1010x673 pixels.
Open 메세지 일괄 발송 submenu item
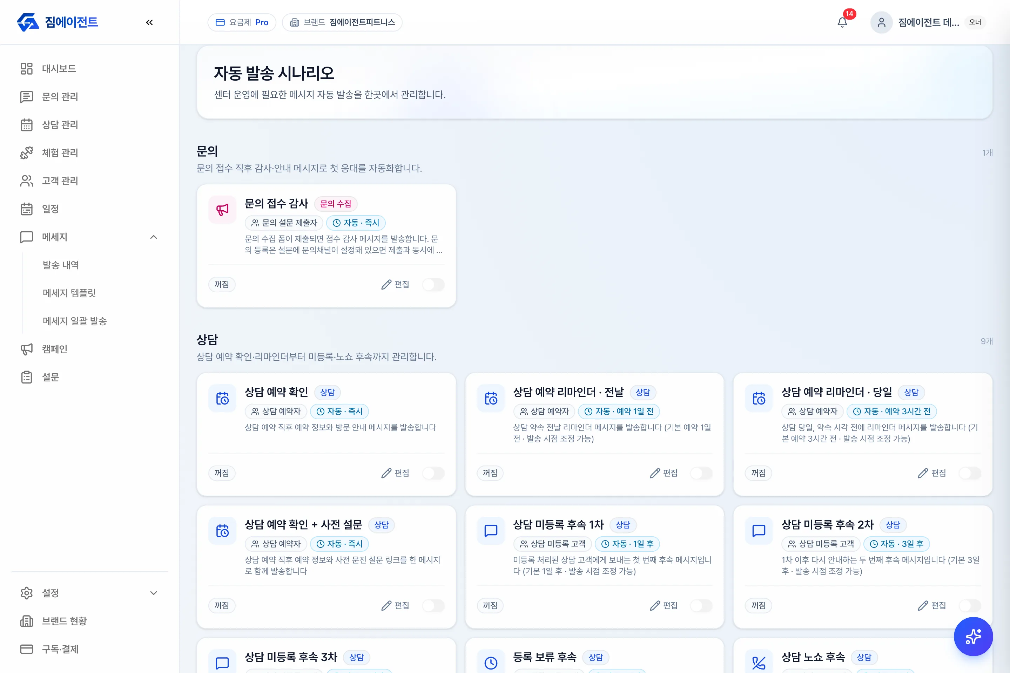pos(75,321)
